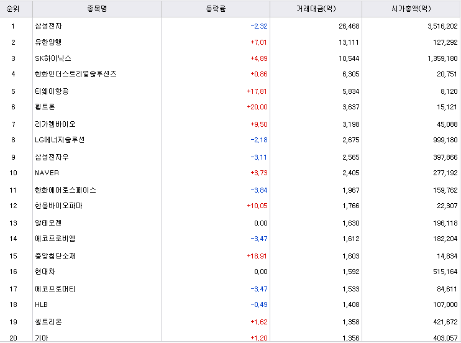Click the 421,672 market cap cell

click(445, 322)
